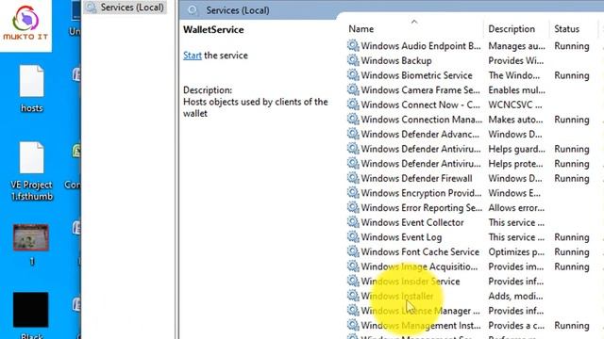Click gear icon of Windows Connection Manager

[353, 120]
